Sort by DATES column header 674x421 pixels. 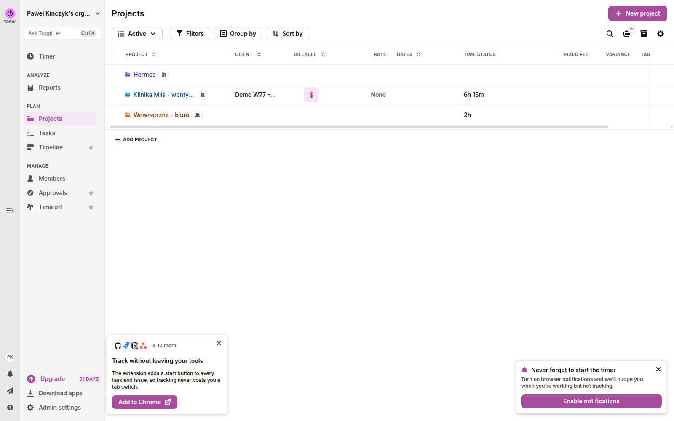pos(409,54)
